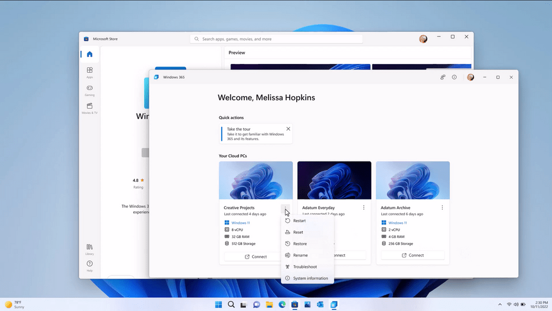
Task: Expand three-dot menu for Adatum Archive
Action: tap(442, 207)
